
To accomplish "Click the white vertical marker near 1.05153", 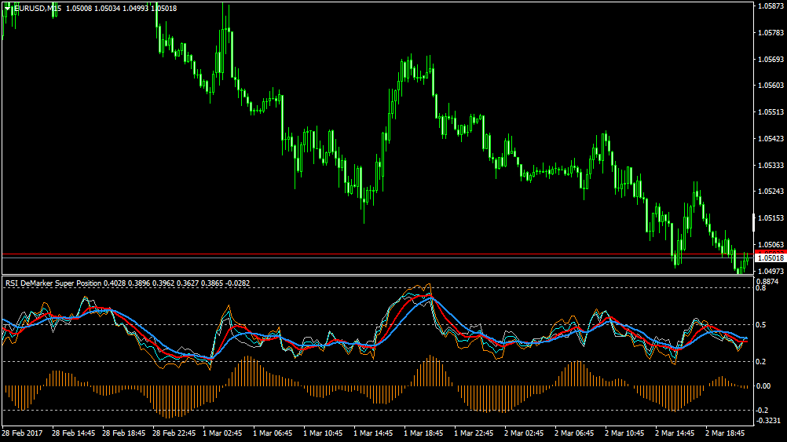I will pyautogui.click(x=753, y=222).
